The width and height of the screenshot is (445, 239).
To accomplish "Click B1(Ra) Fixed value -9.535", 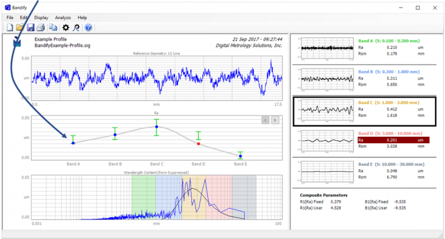I will coord(400,202).
